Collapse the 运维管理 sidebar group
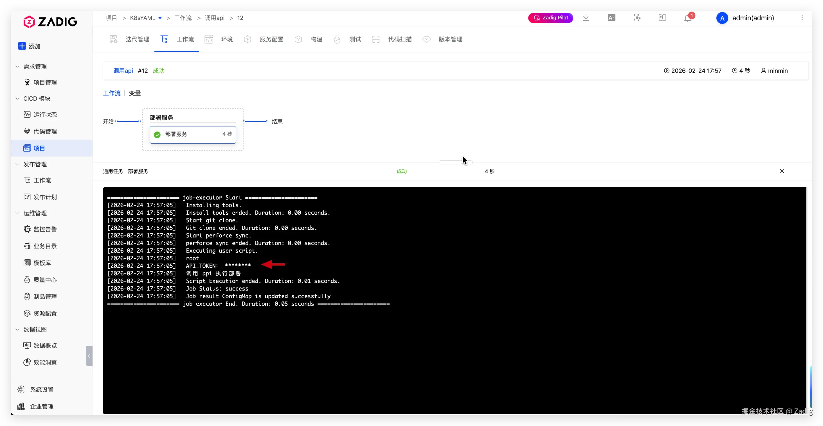This screenshot has height=426, width=823. coord(17,213)
